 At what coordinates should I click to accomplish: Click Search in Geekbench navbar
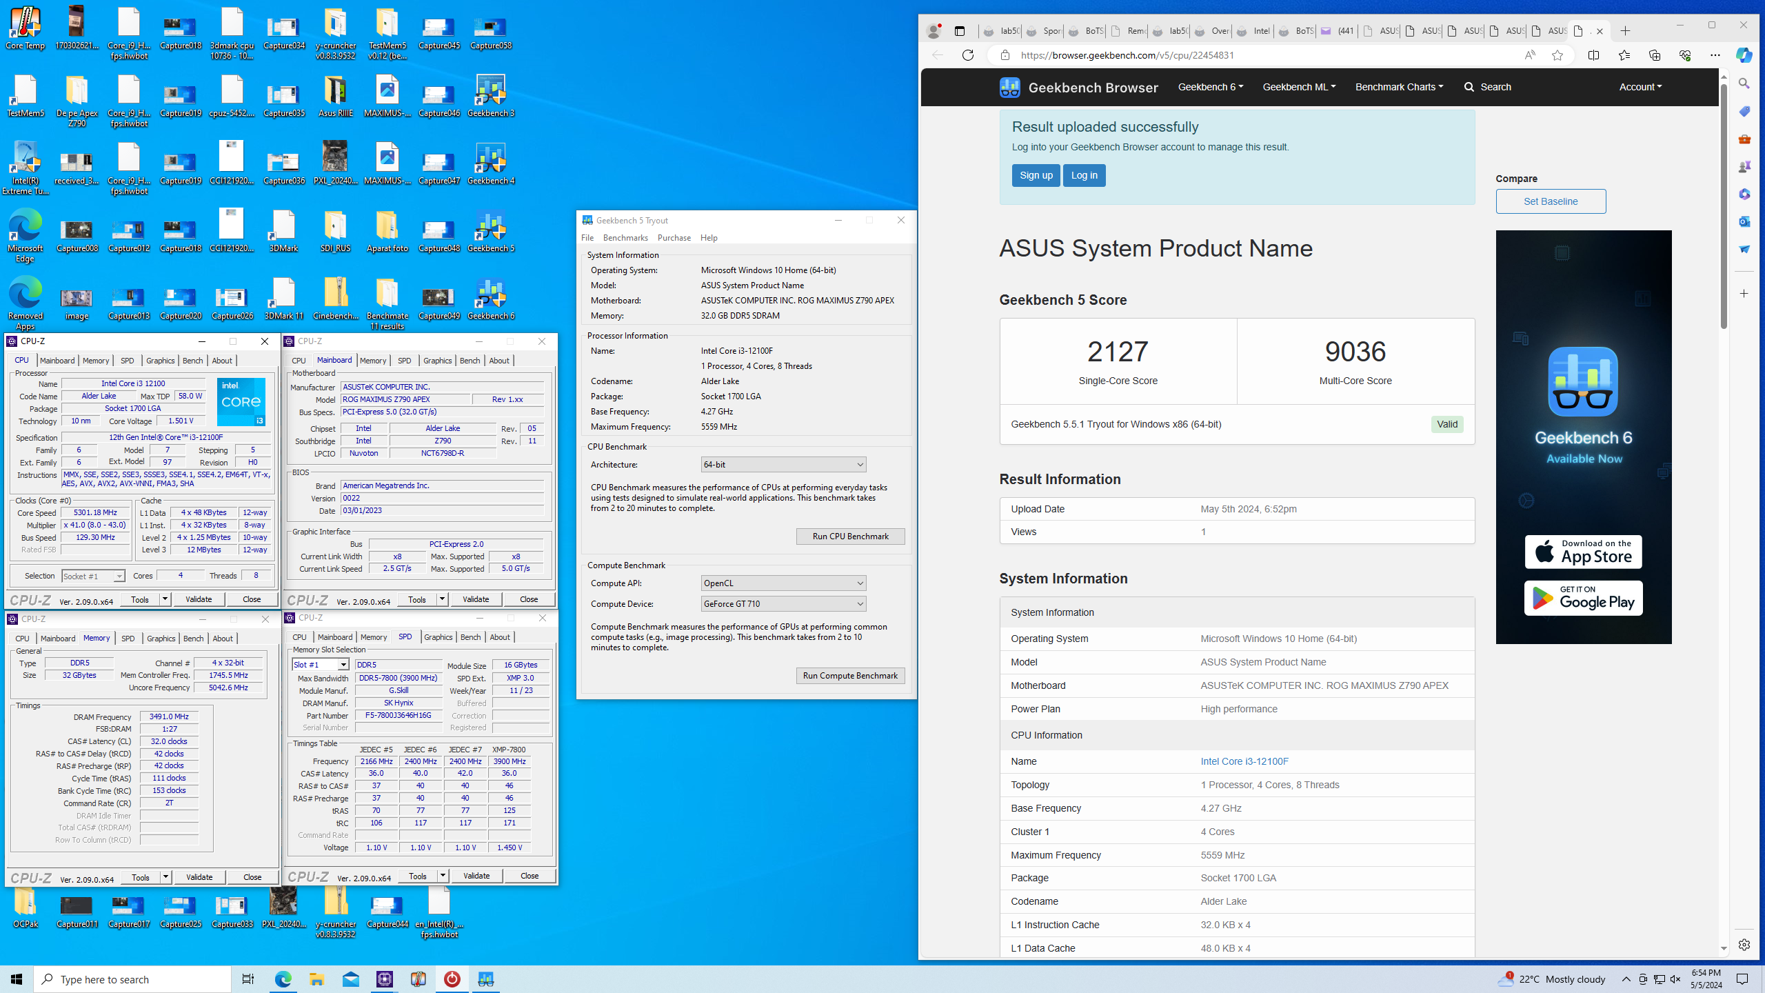coord(1488,87)
